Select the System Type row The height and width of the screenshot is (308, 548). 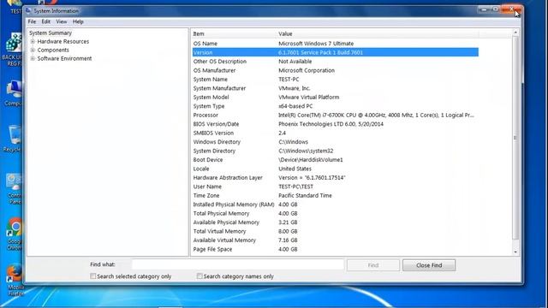(x=335, y=106)
